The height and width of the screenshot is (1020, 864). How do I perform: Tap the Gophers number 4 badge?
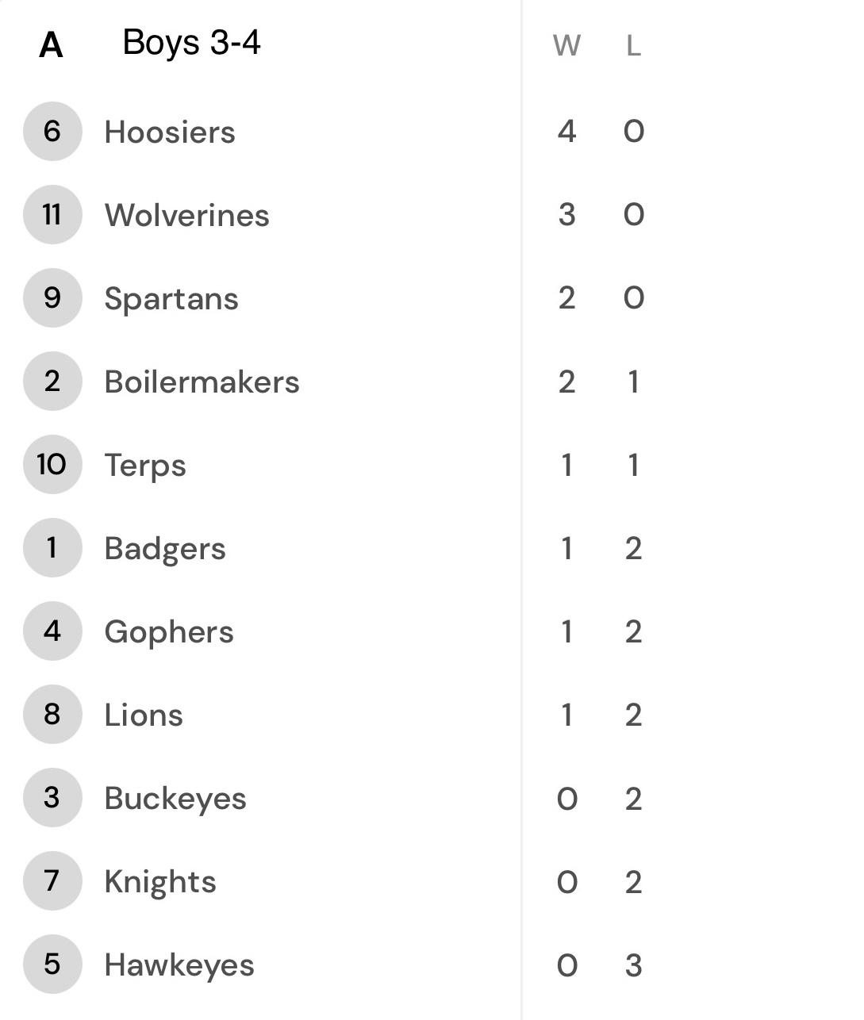pyautogui.click(x=52, y=631)
